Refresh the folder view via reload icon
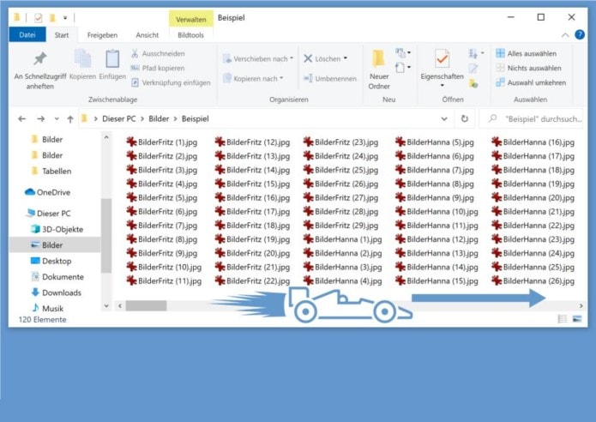This screenshot has width=596, height=422. coord(464,119)
